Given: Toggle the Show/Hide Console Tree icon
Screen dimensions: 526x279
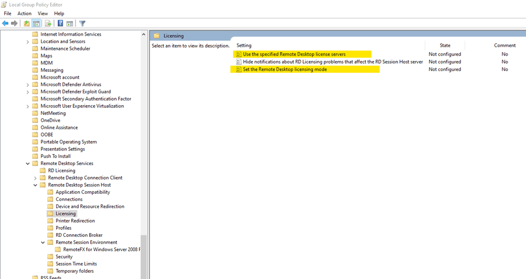Looking at the screenshot, I should coord(36,23).
